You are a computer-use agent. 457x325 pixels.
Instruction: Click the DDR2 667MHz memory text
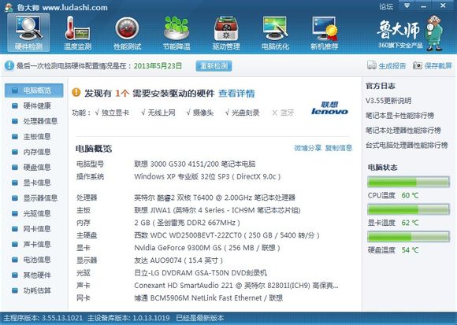pyautogui.click(x=187, y=223)
